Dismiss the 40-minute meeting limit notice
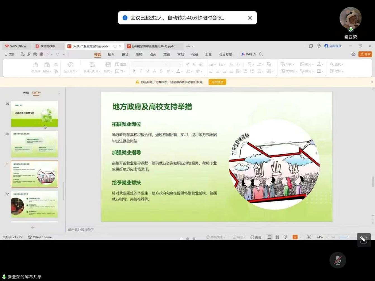 click(250, 18)
